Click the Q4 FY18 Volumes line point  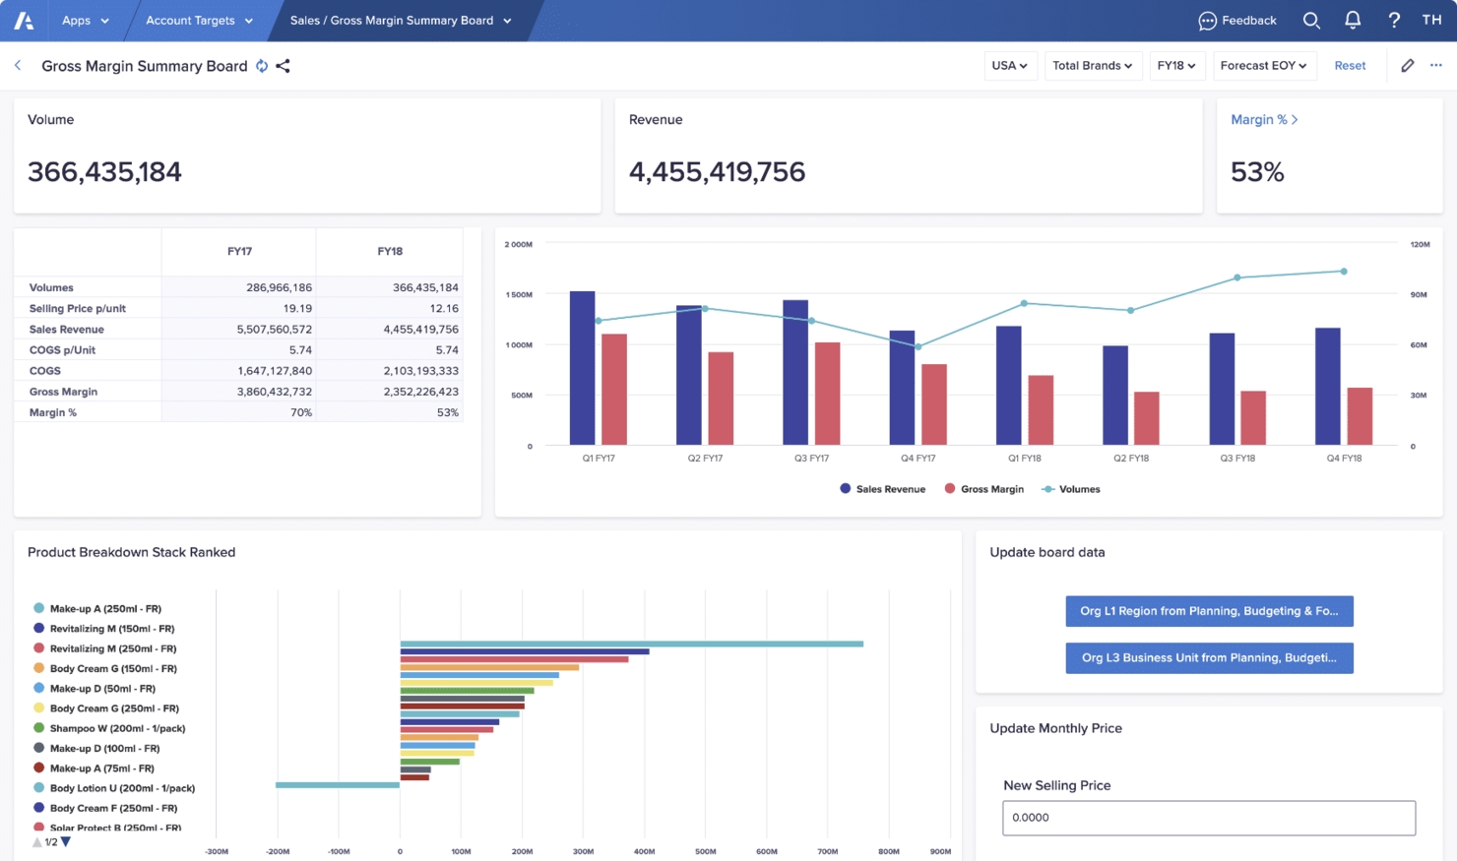(1344, 272)
